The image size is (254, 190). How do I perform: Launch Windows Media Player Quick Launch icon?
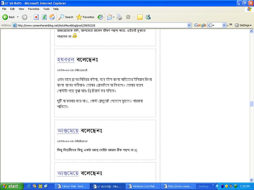coord(35,186)
